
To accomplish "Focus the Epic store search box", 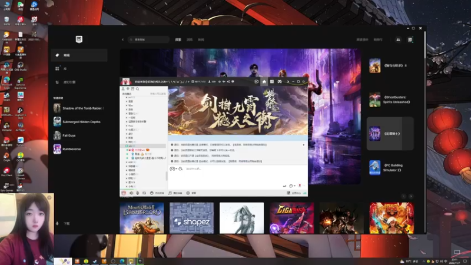I will pyautogui.click(x=148, y=39).
